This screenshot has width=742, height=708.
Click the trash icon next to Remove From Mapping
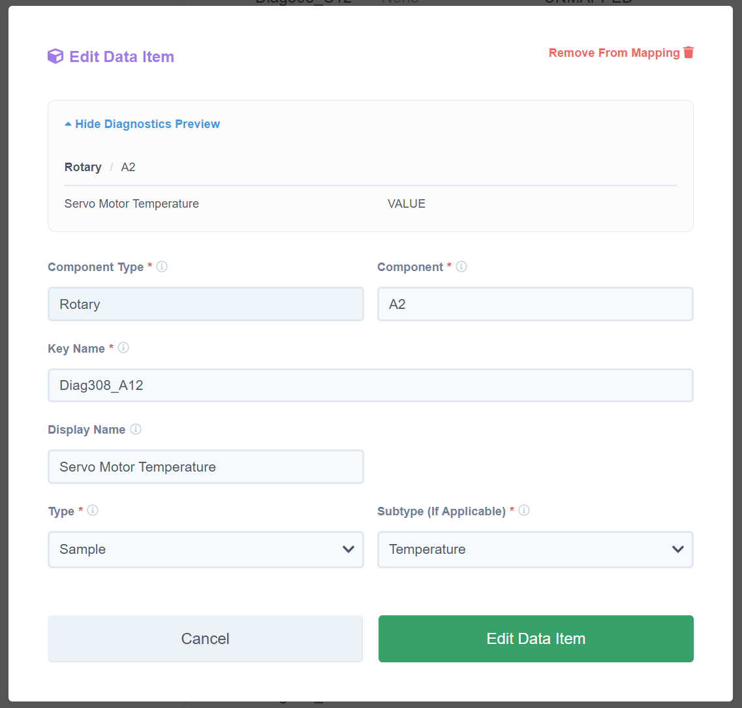click(688, 53)
